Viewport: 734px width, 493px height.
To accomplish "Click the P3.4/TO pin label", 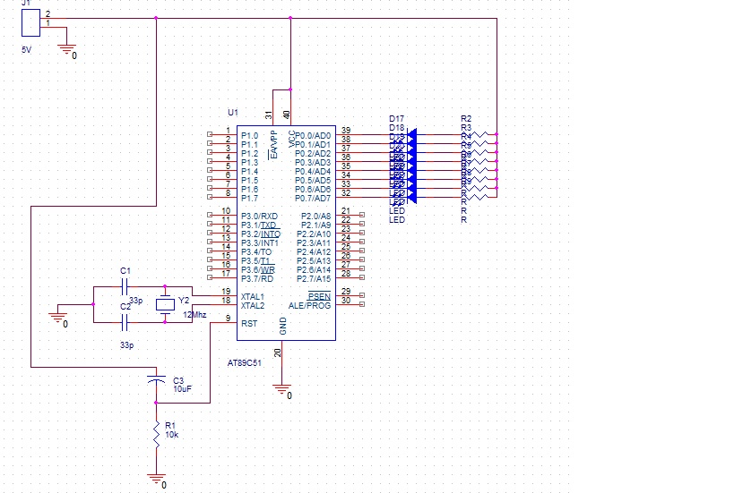I will (x=256, y=252).
